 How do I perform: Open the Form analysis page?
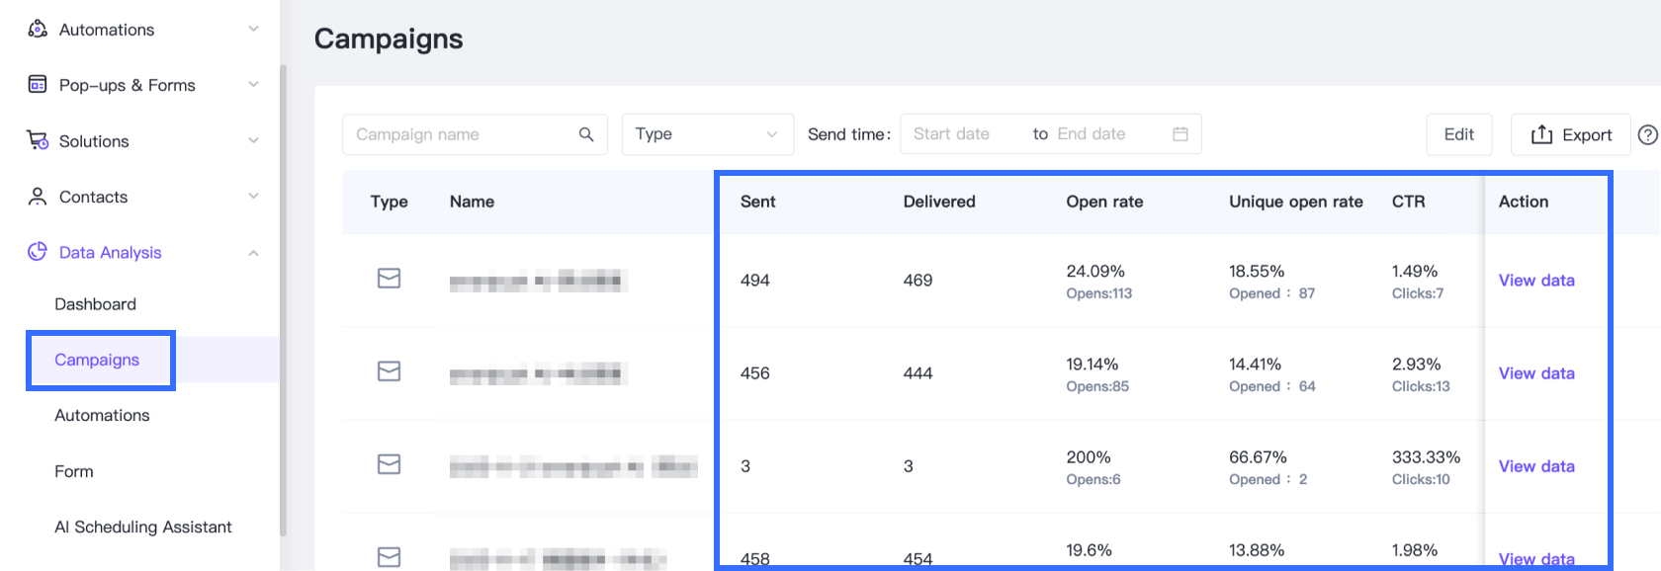(74, 471)
